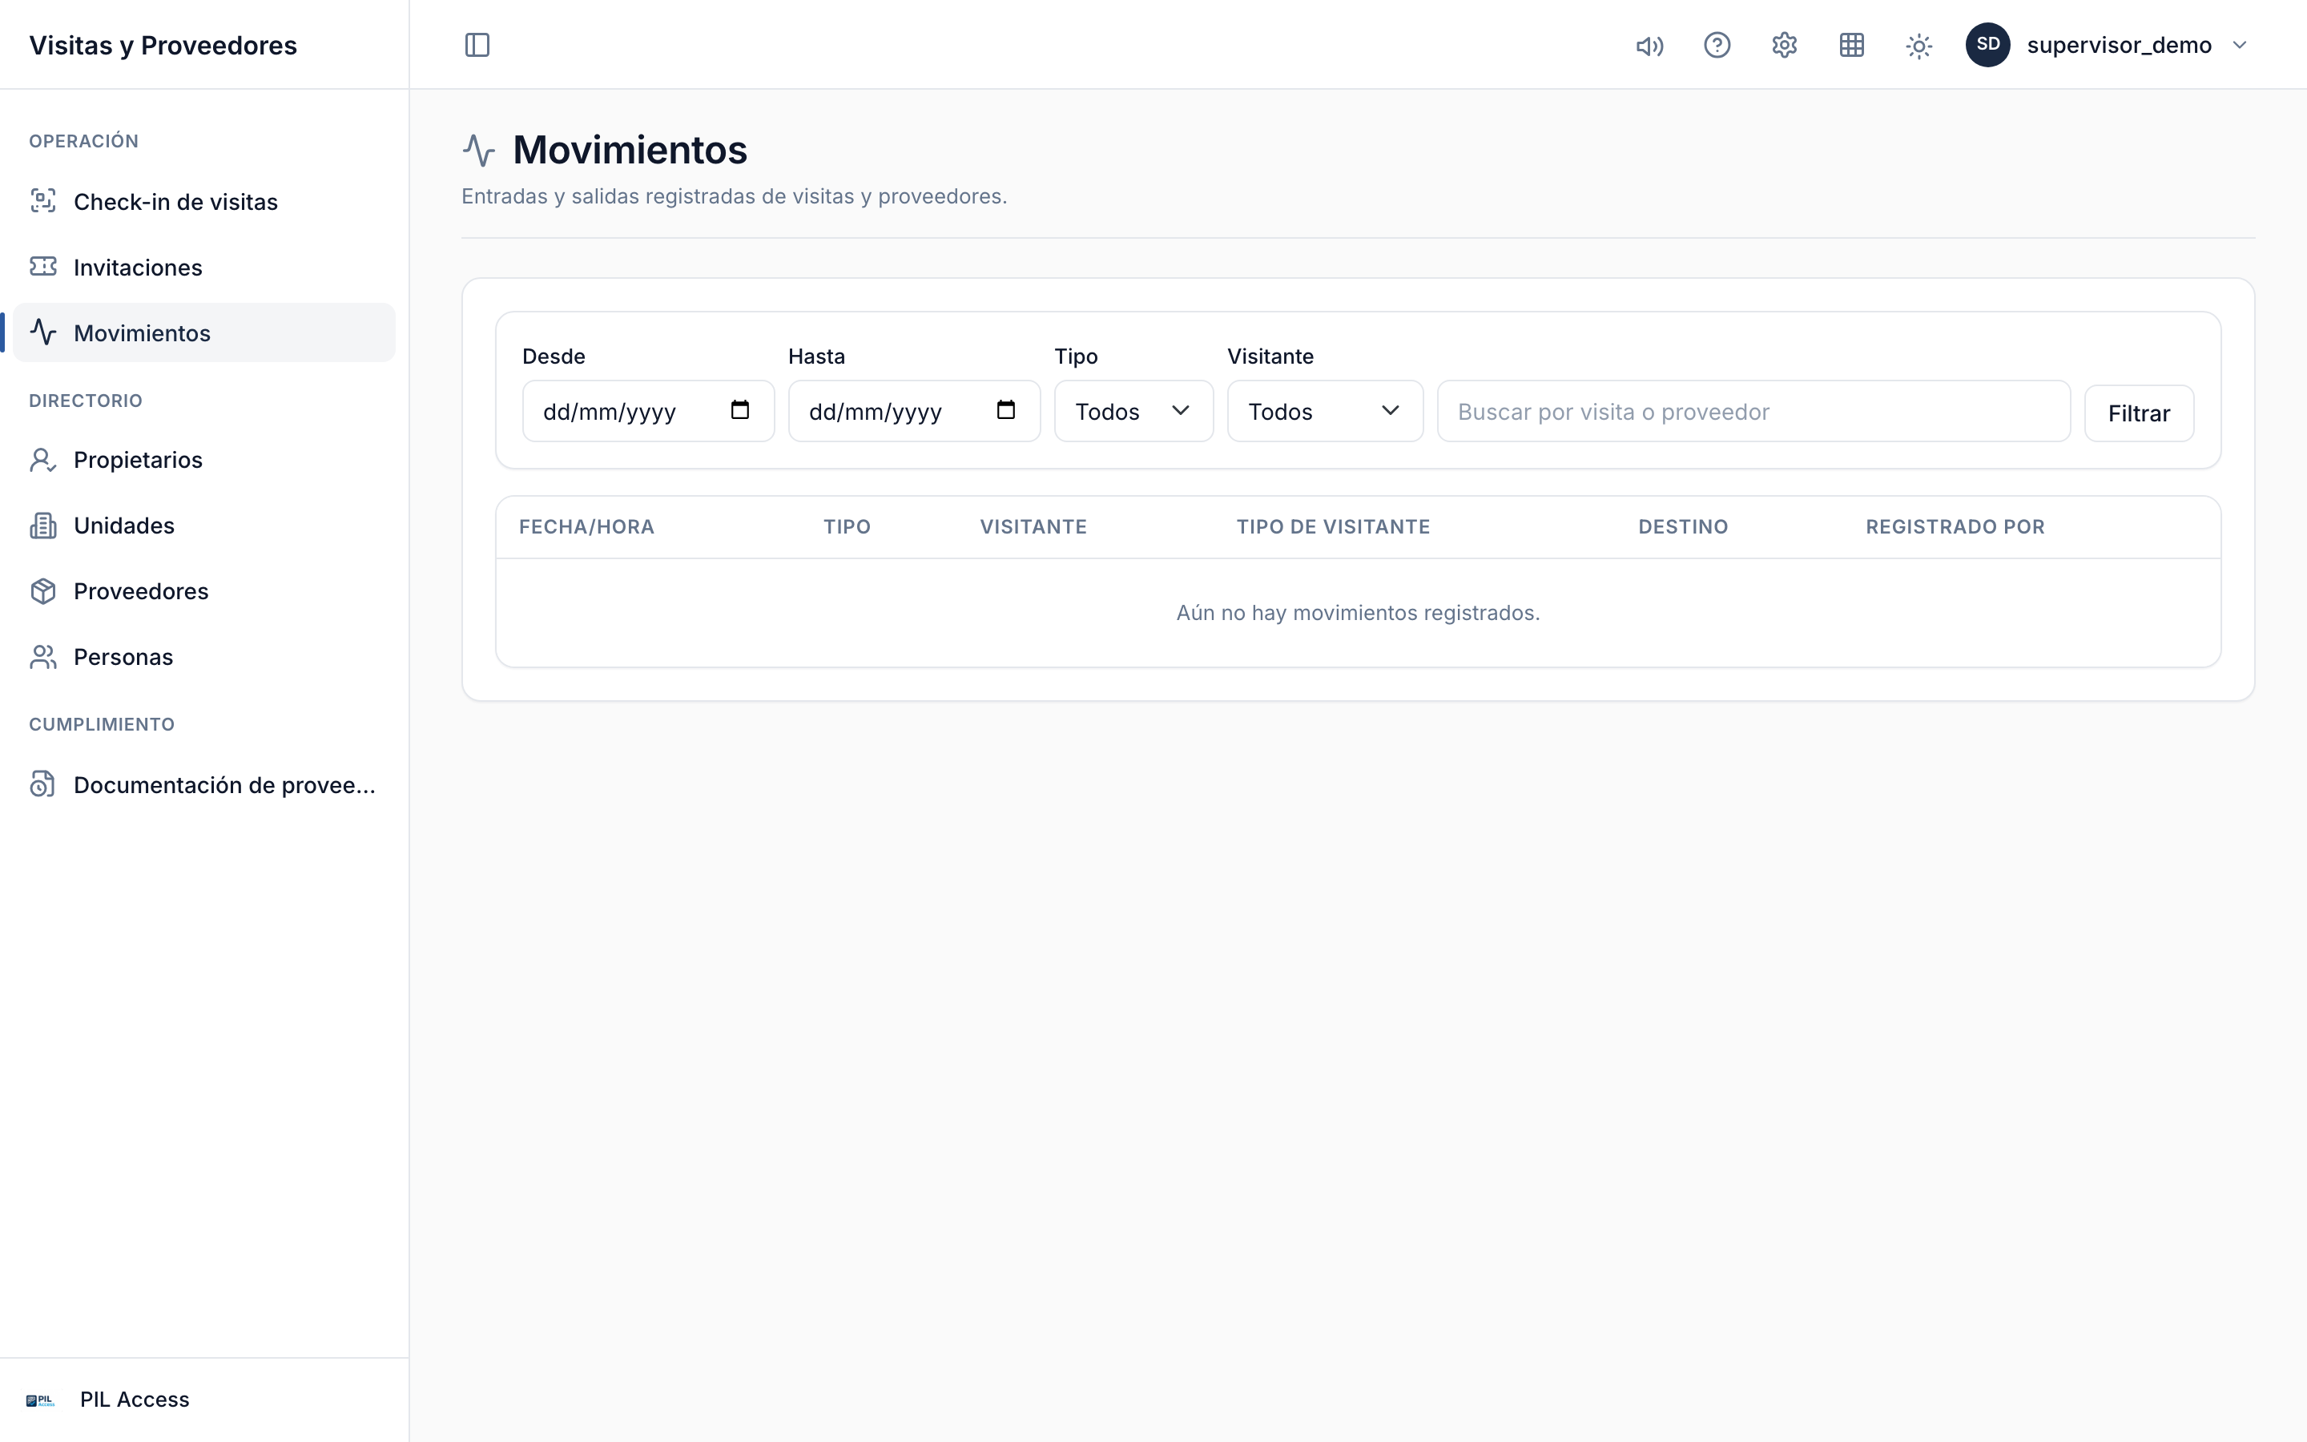Click the Unidades building icon
2307x1442 pixels.
point(43,526)
